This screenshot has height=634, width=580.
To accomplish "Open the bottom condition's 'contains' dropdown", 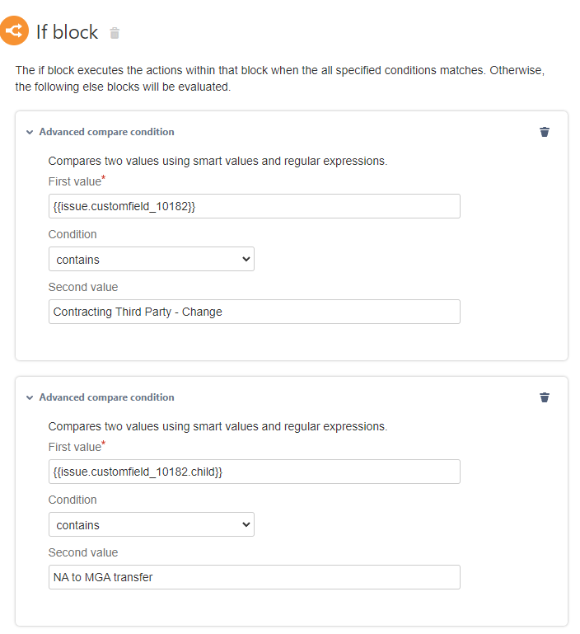I will coord(152,525).
